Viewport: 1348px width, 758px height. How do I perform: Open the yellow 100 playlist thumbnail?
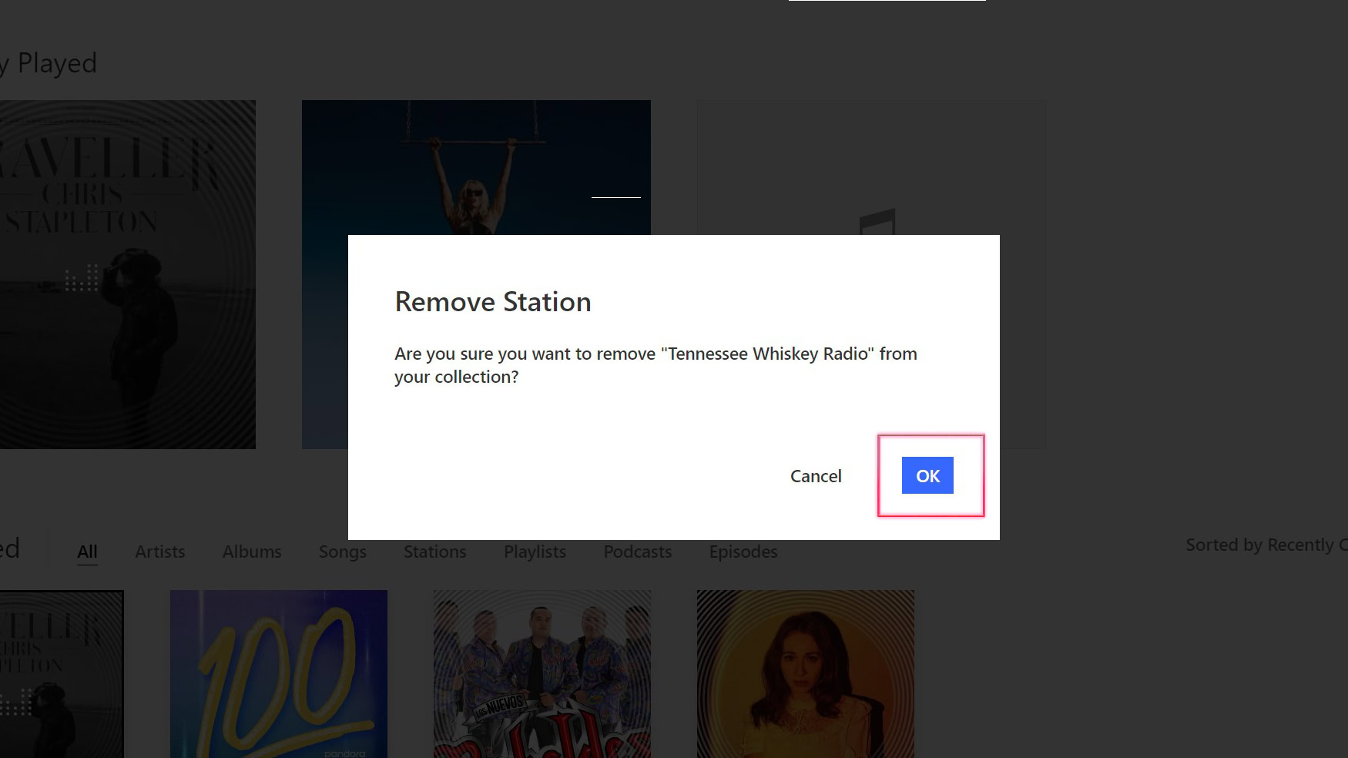tap(279, 674)
